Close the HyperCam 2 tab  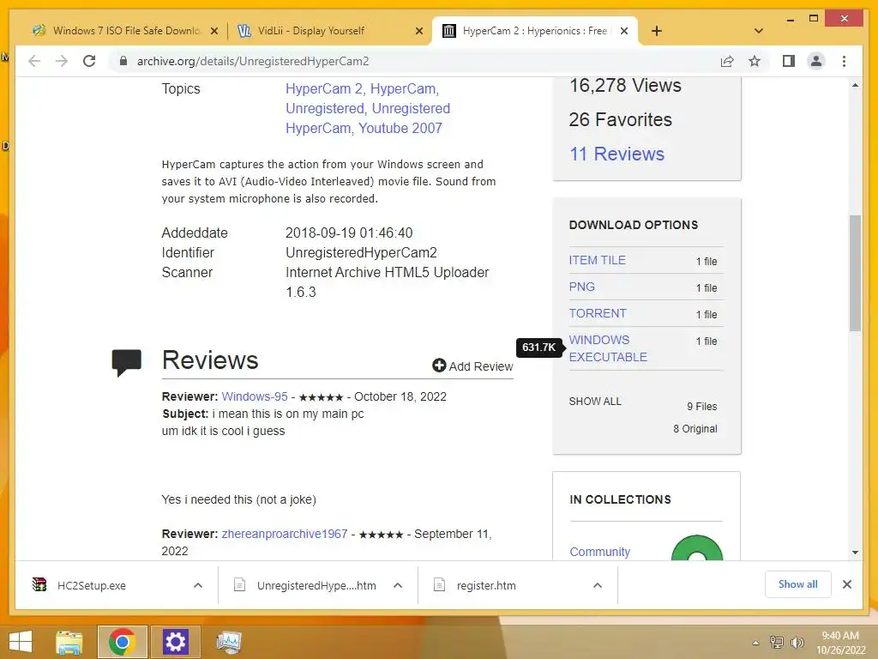click(624, 31)
